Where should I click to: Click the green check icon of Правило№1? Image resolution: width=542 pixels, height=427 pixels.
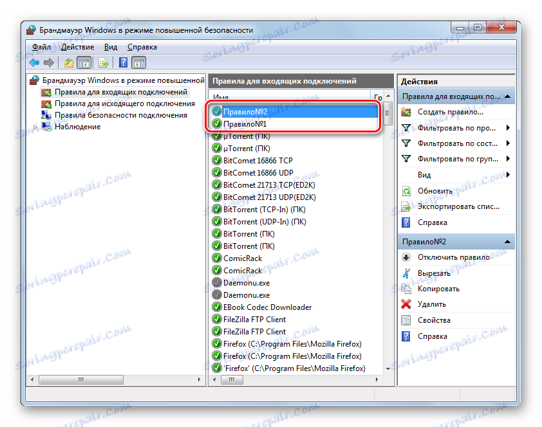(217, 123)
